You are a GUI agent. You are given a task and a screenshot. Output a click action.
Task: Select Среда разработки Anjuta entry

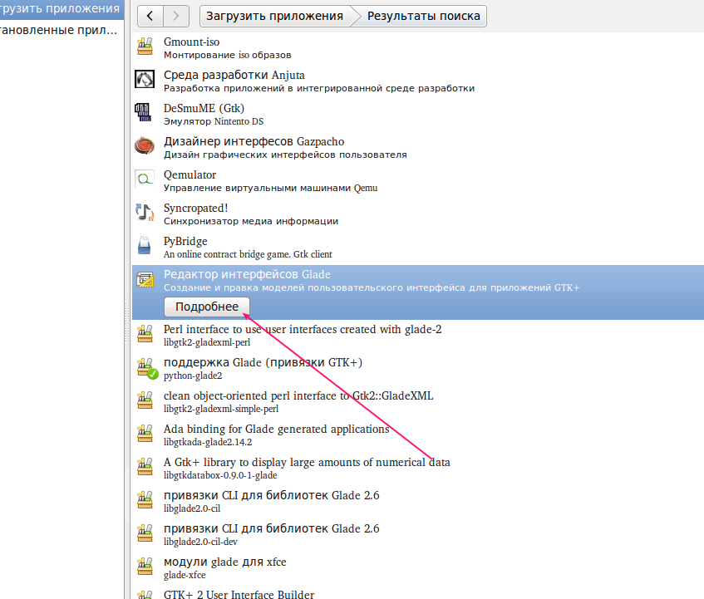[x=234, y=75]
